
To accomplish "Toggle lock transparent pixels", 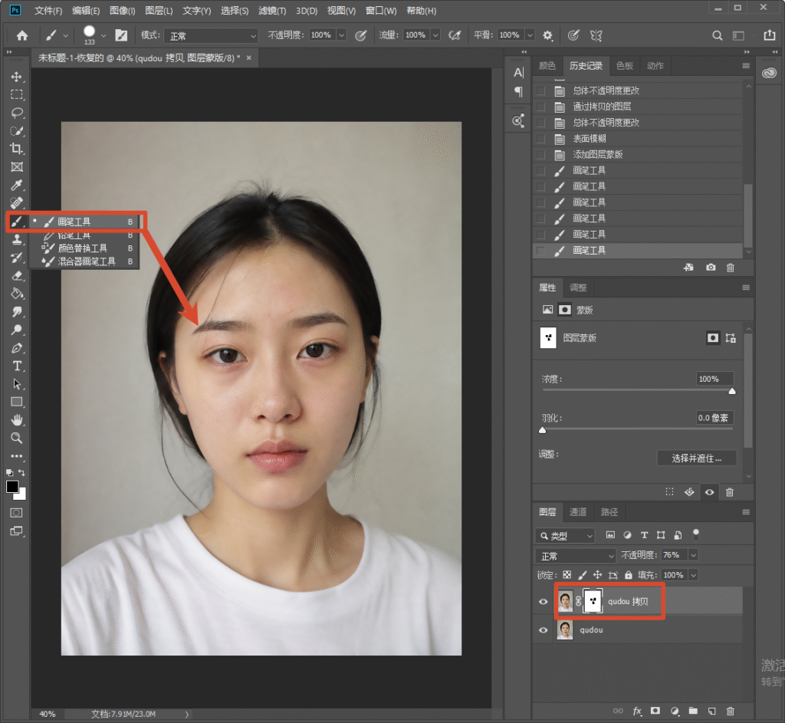I will point(567,575).
